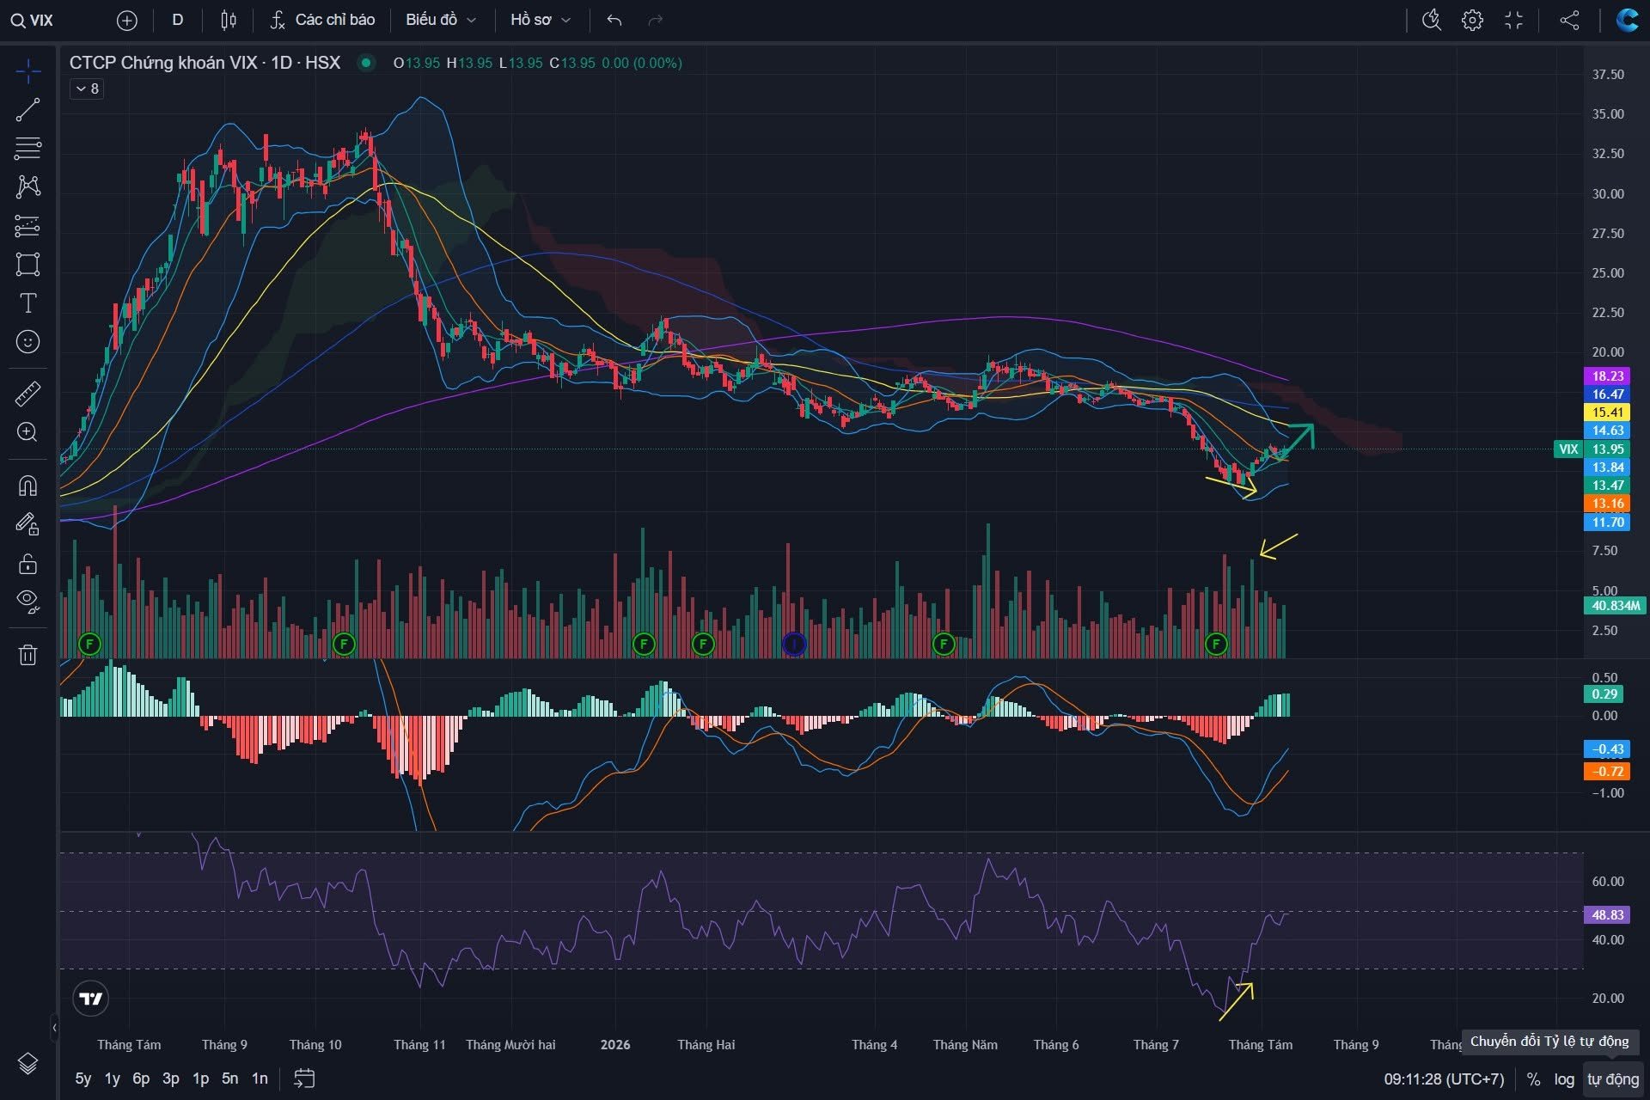The image size is (1650, 1100).
Task: Activate the text annotation tool
Action: point(27,303)
